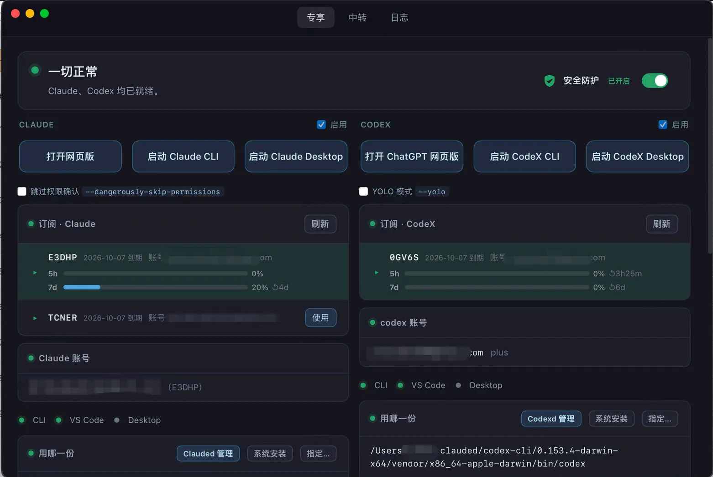Click the 一切正常 green status dot
The width and height of the screenshot is (713, 477).
(35, 70)
